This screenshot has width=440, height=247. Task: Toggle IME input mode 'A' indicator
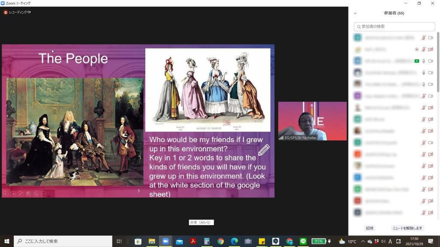390,241
